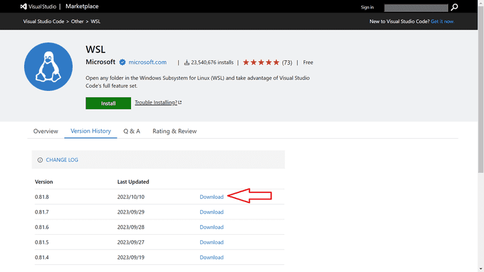Click the Free price label
The height and width of the screenshot is (272, 484).
[x=308, y=63]
